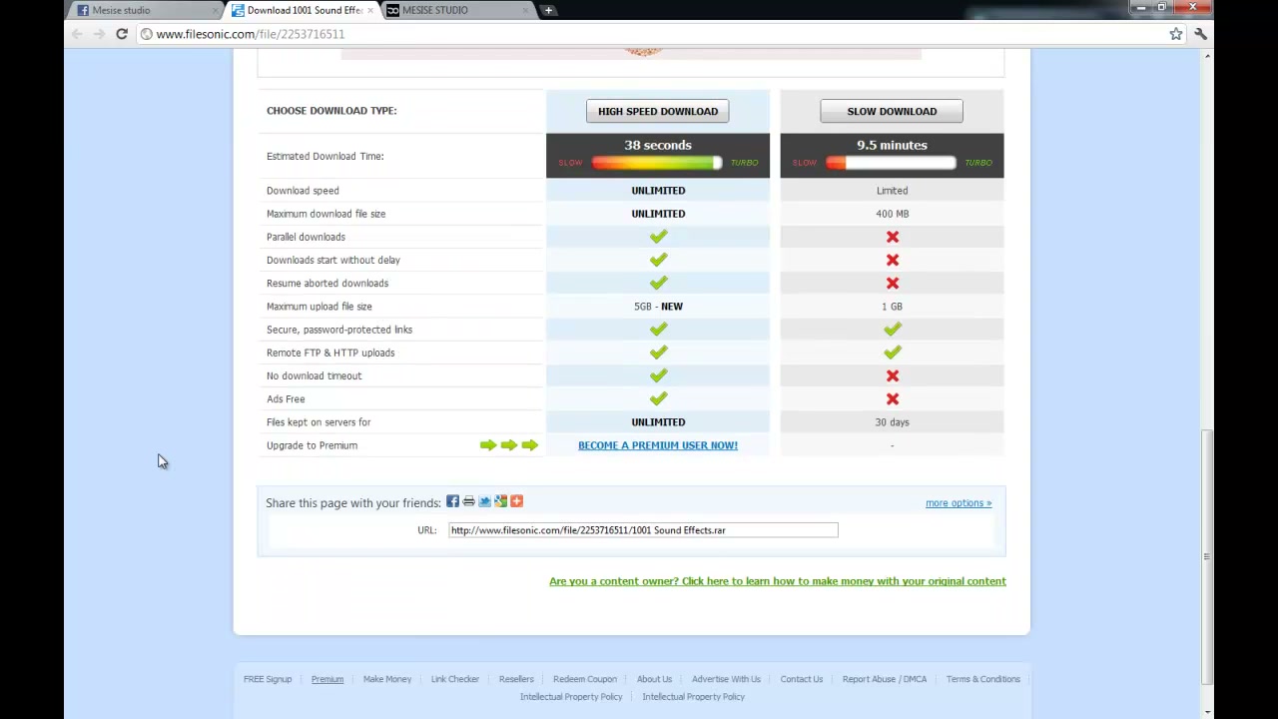Click the red X for Parallel downloads

[x=893, y=237]
